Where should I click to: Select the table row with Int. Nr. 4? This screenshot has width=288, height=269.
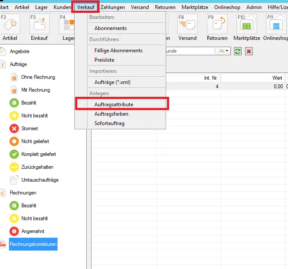point(227,86)
